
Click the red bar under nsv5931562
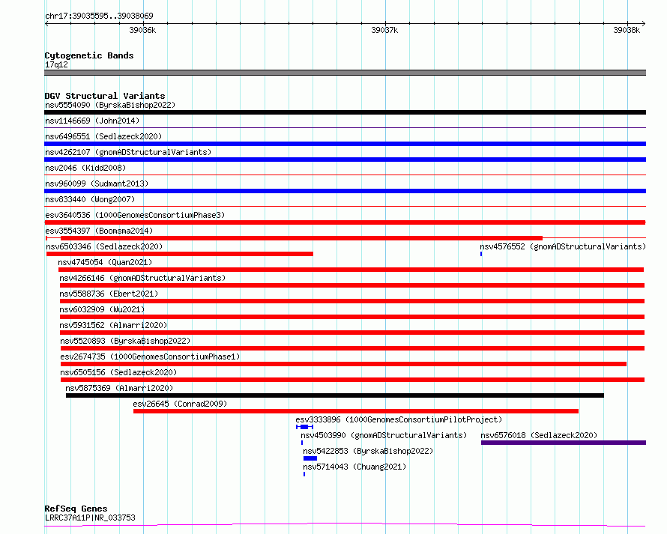coord(352,333)
